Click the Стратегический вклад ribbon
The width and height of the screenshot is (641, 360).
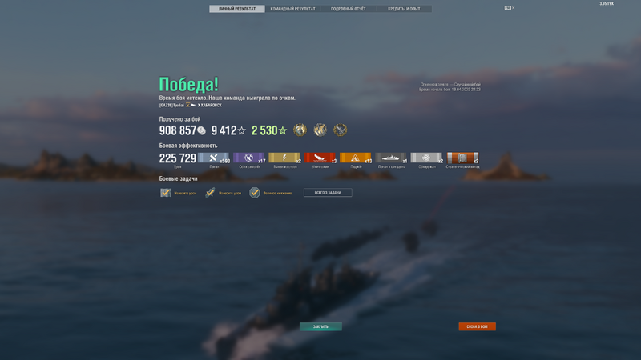point(463,158)
